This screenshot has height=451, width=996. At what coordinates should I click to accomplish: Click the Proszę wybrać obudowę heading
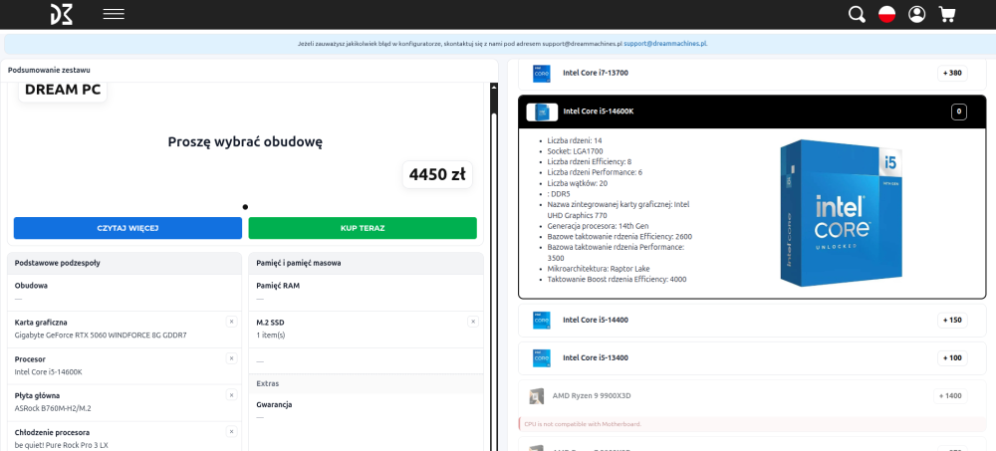[x=245, y=141]
